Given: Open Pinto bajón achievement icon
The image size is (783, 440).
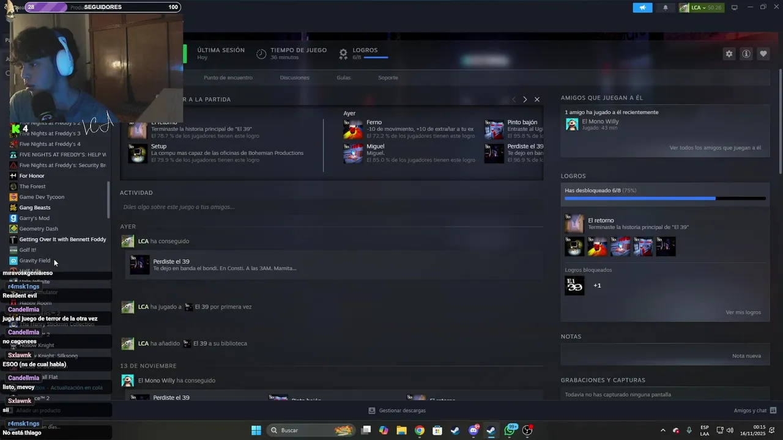Looking at the screenshot, I should point(494,130).
